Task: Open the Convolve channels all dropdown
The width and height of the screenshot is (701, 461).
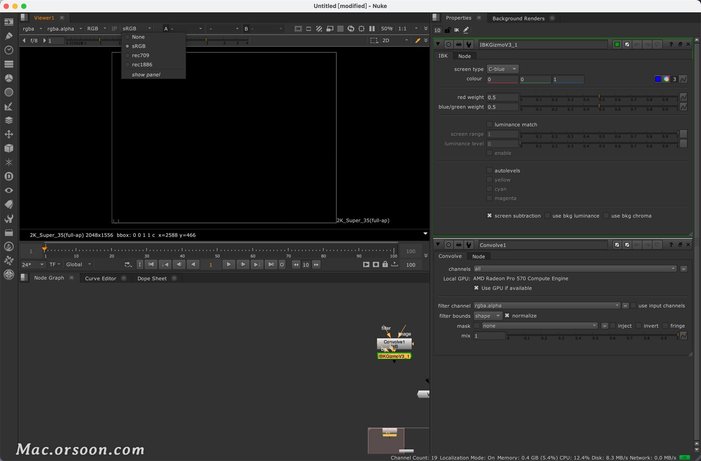Action: click(575, 269)
